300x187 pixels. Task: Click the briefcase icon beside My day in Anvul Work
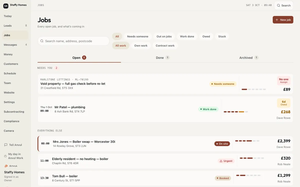pos(5,156)
